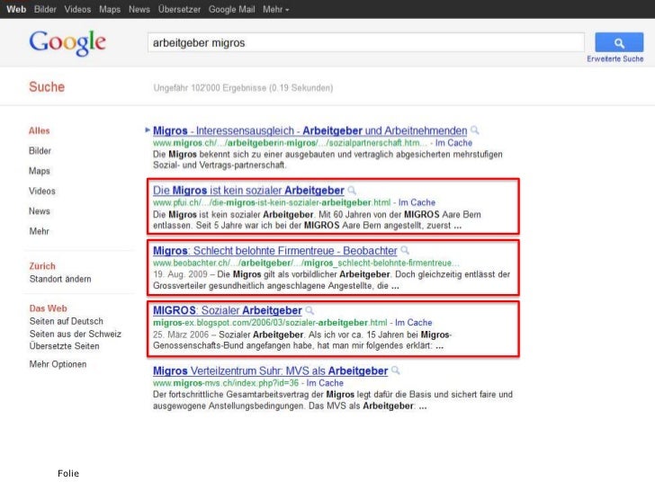Click the www.migros.ch green URL

tap(290, 143)
